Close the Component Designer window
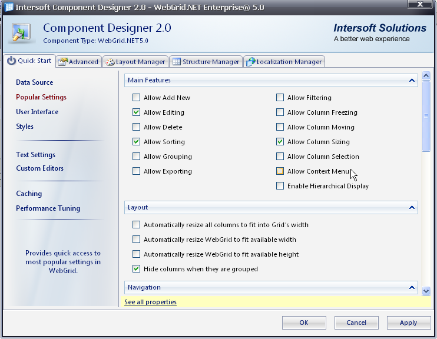437x339 pixels. point(421,4)
